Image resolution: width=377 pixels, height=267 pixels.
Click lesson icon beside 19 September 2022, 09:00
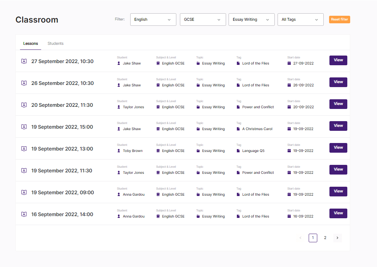(24, 192)
